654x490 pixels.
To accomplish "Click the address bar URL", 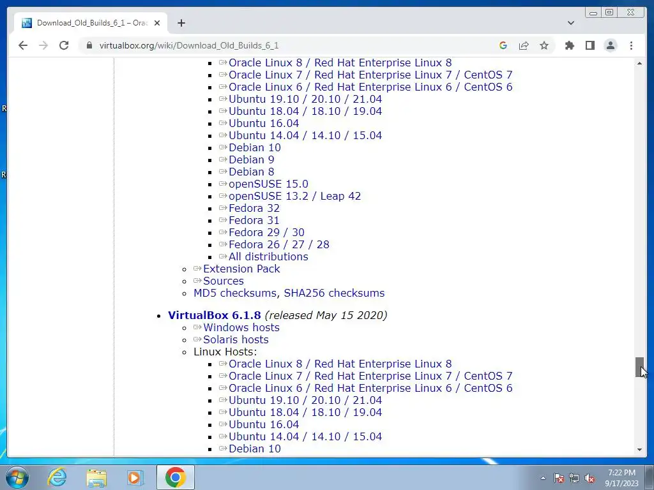I will pos(189,45).
